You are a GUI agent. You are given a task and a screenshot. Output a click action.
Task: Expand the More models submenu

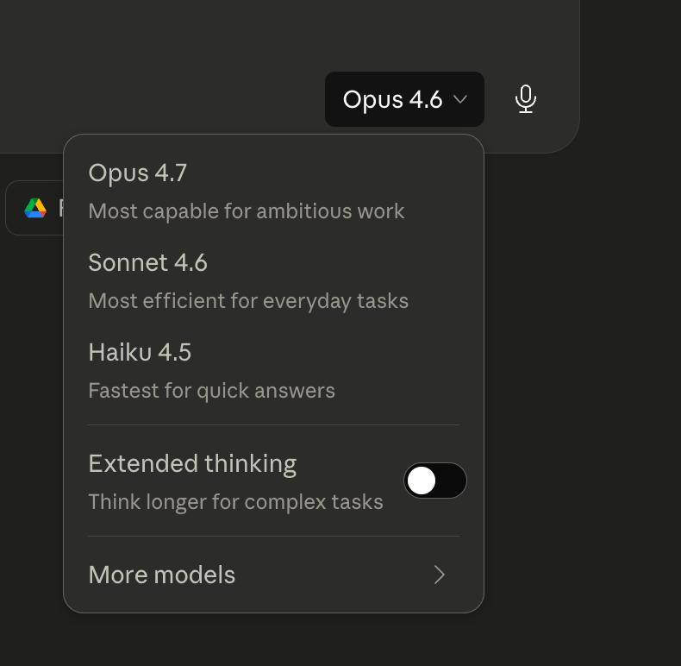[273, 575]
